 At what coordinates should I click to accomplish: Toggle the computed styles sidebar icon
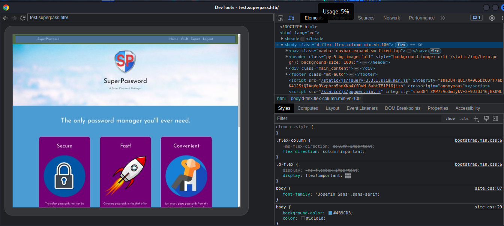tap(495, 118)
